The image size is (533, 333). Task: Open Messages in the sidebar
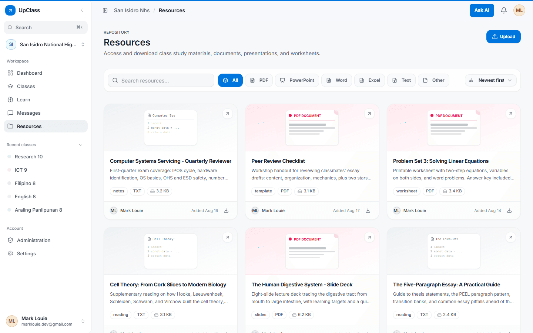(46, 113)
